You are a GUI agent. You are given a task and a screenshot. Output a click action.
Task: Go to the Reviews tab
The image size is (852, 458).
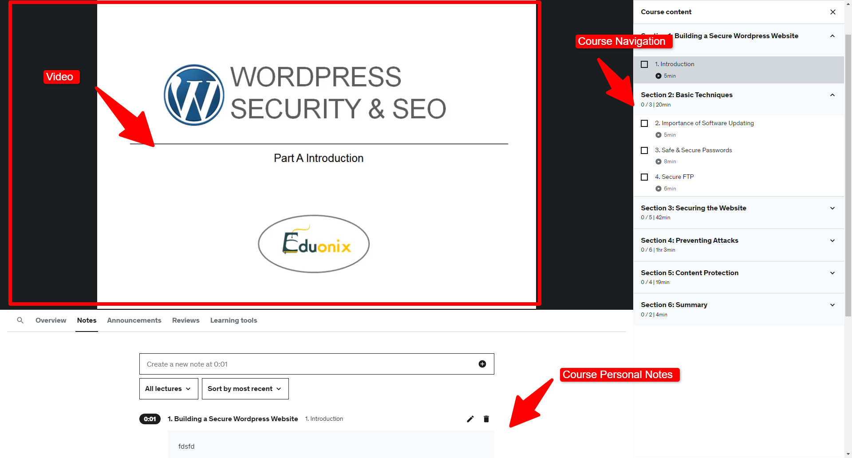pyautogui.click(x=185, y=320)
